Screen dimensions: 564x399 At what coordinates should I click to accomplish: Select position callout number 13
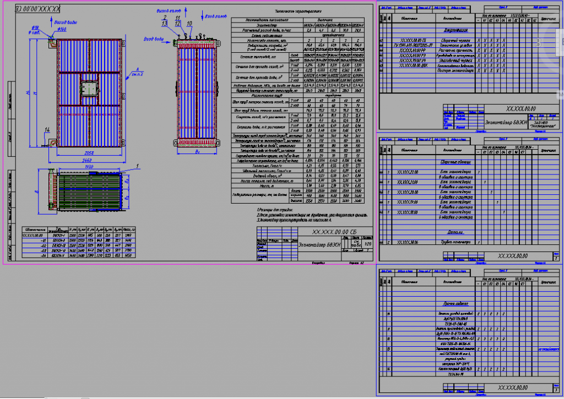(x=164, y=24)
